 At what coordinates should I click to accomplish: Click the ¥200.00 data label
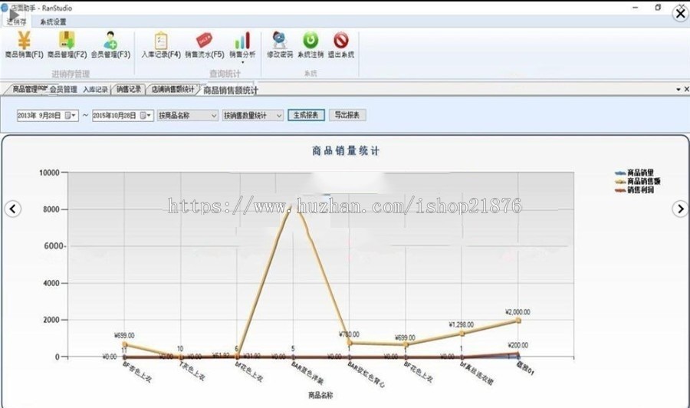(x=518, y=346)
